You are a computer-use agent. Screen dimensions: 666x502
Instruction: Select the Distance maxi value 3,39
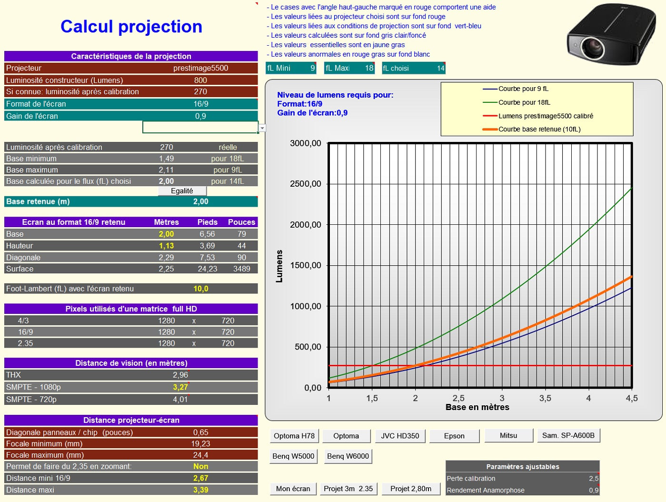(x=200, y=490)
